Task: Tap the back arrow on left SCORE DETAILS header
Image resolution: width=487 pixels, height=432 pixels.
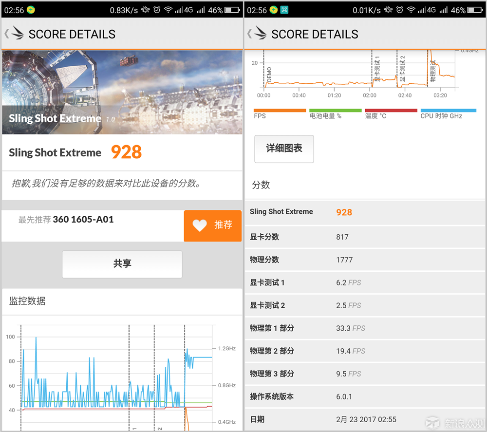Action: point(6,34)
